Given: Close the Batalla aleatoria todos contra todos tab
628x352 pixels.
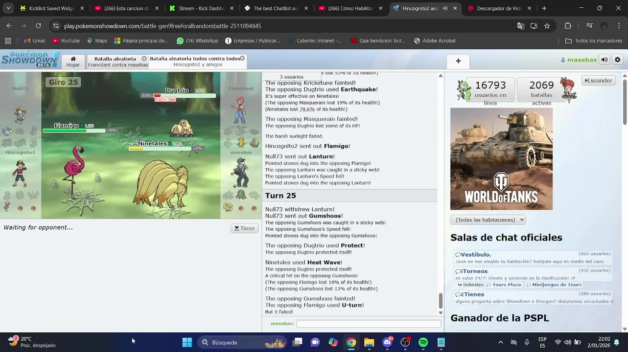Looking at the screenshot, I should coord(243,59).
